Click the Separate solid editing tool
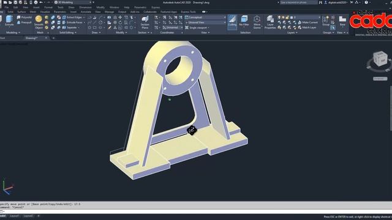This screenshot has height=220, width=392. click(x=70, y=28)
